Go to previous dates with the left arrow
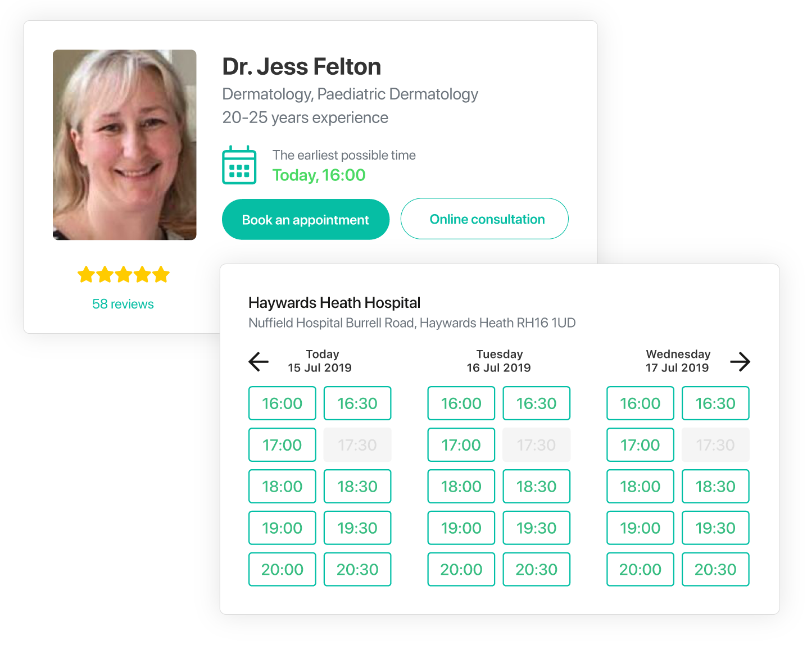Viewport: 807px width, 649px height. click(x=259, y=361)
